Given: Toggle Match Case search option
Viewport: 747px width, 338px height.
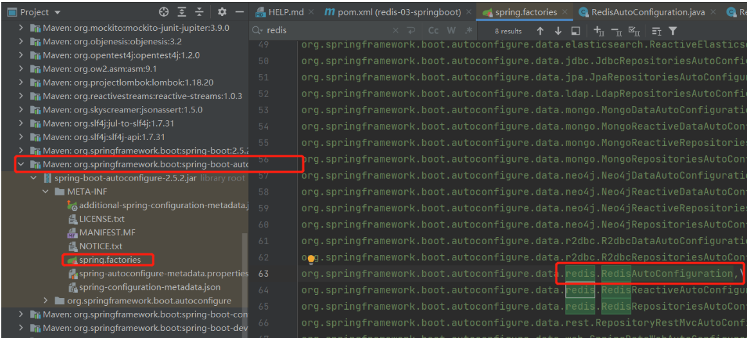Looking at the screenshot, I should [x=433, y=30].
